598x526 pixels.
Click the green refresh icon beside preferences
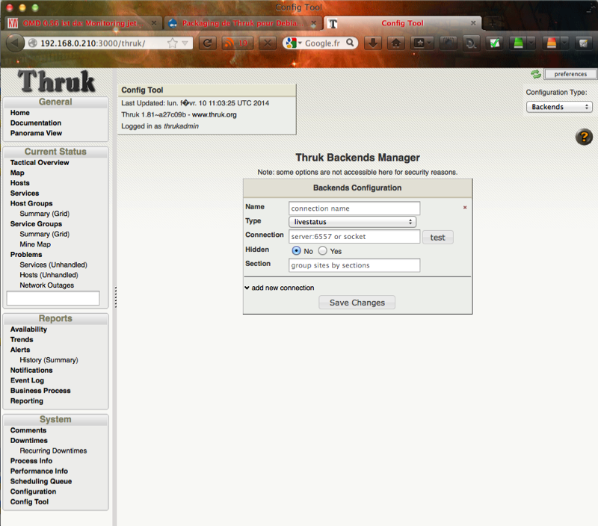pyautogui.click(x=535, y=74)
